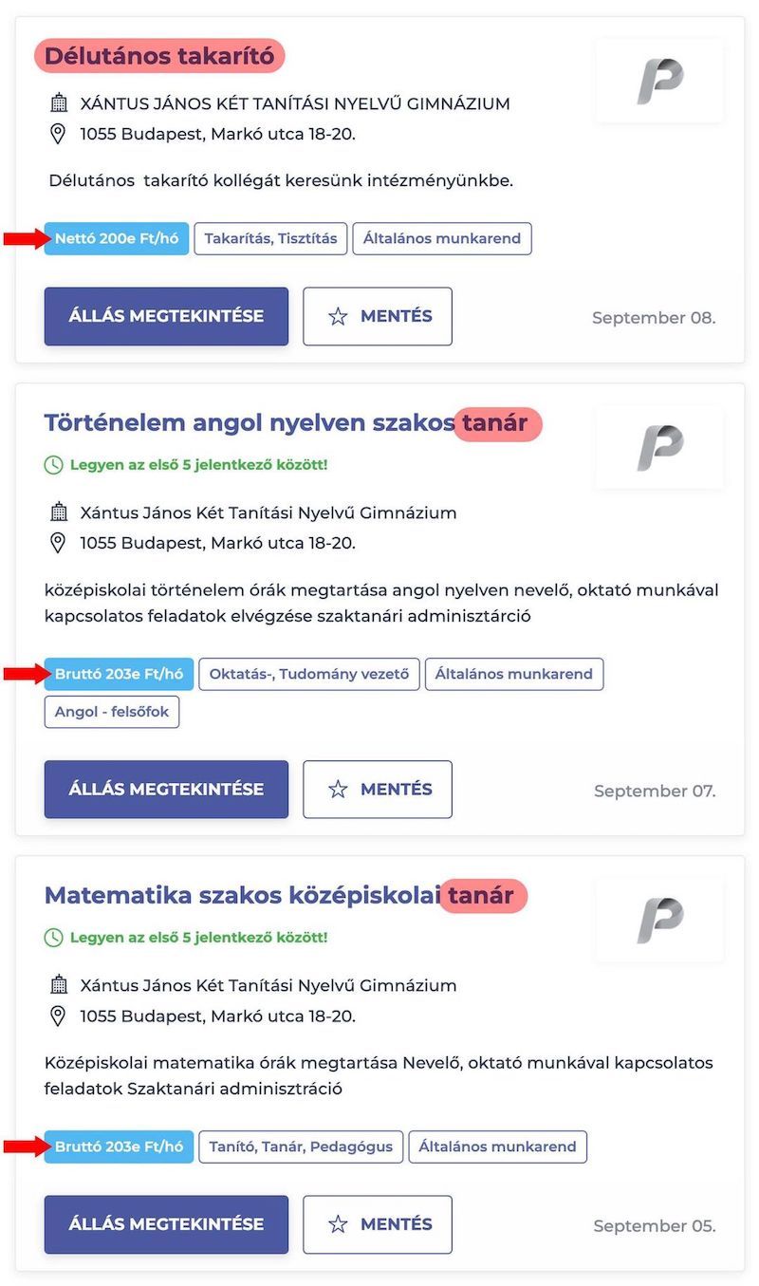The height and width of the screenshot is (1286, 759).
Task: Click the location pin on the Matematika job card
Action: 58,1016
